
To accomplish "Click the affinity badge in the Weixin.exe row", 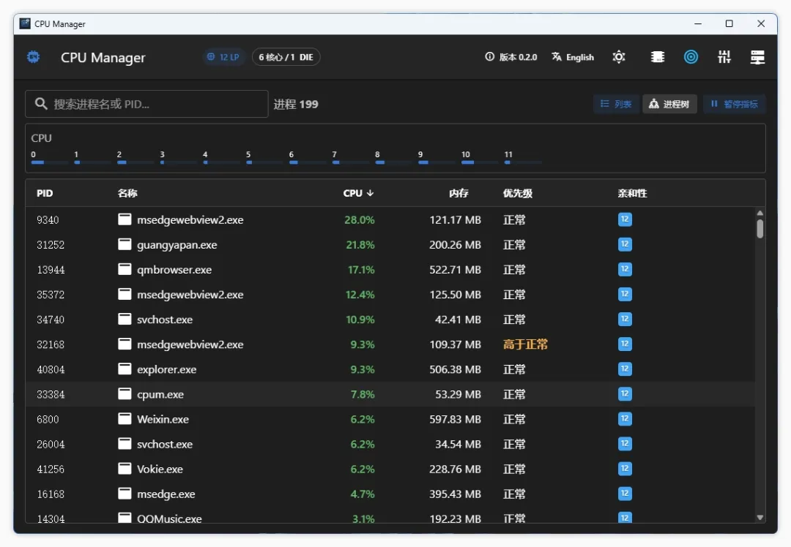I will (x=625, y=418).
